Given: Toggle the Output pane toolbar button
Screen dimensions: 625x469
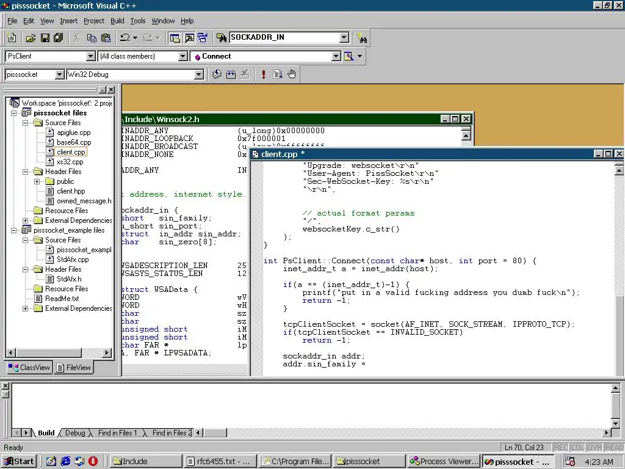Looking at the screenshot, I should (189, 37).
